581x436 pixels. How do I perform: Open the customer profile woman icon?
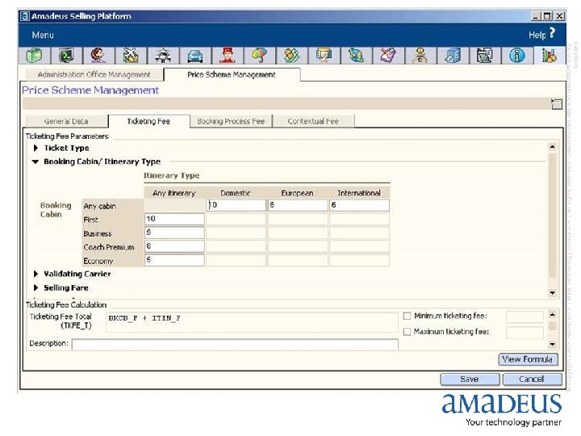click(x=98, y=56)
